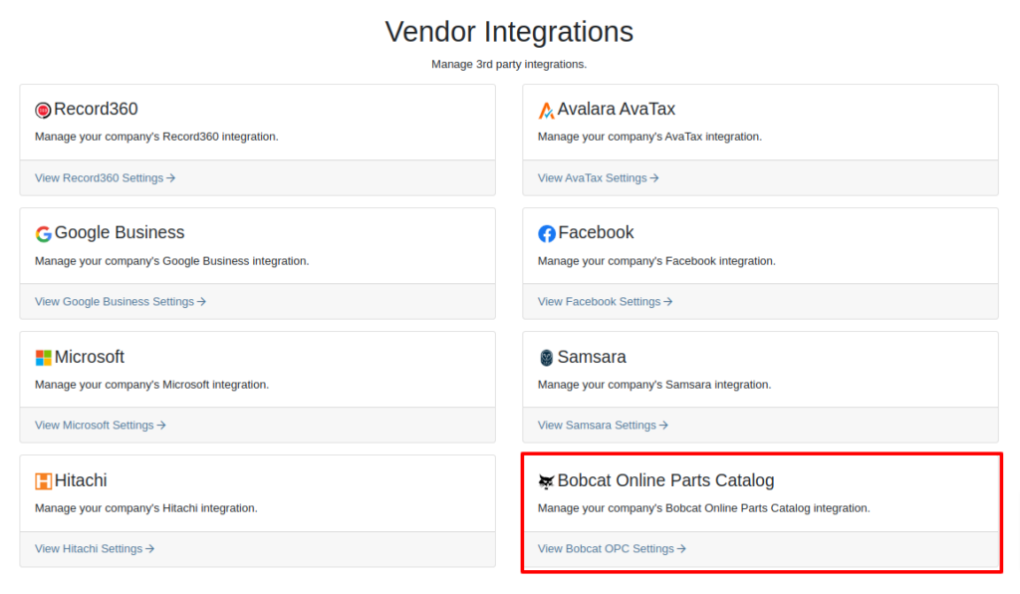The image size is (1020, 594).
Task: Click 'Manage your company's Record360 integration.' text
Action: [156, 137]
